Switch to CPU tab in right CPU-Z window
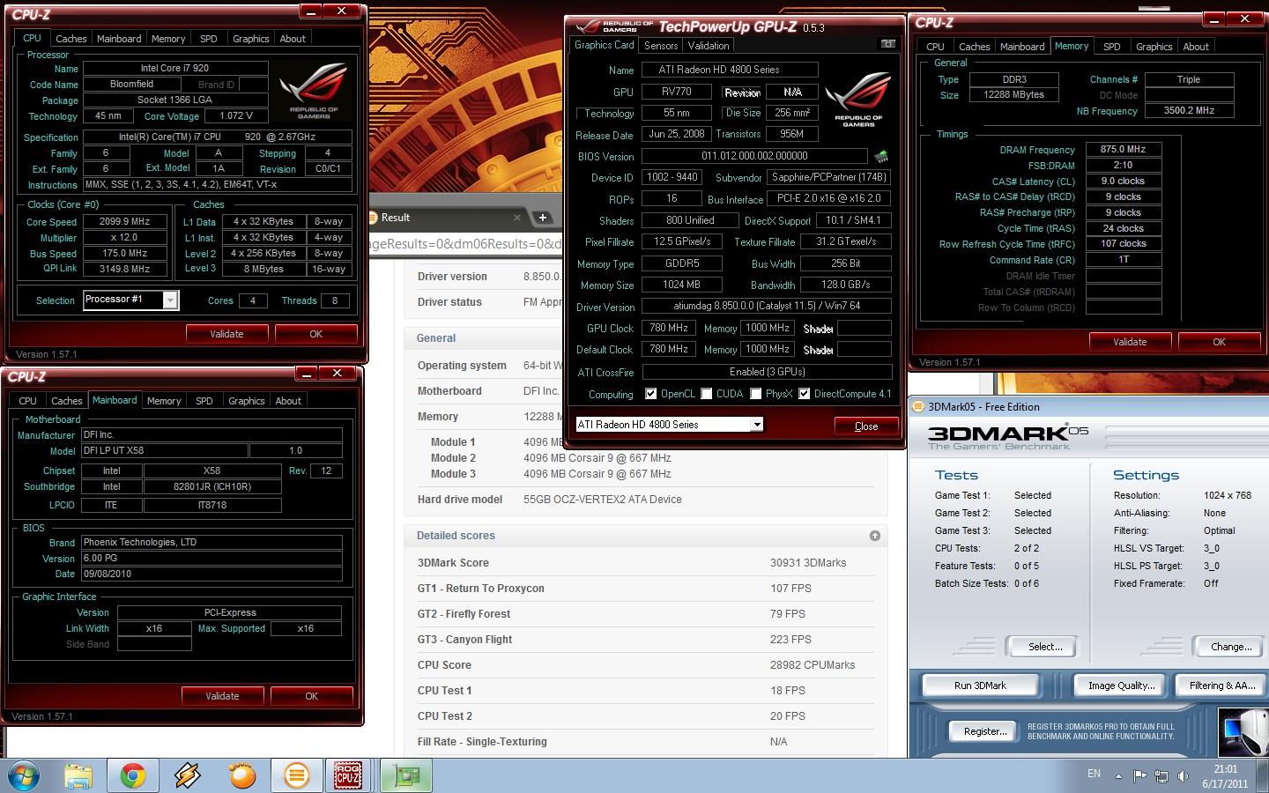 [935, 47]
